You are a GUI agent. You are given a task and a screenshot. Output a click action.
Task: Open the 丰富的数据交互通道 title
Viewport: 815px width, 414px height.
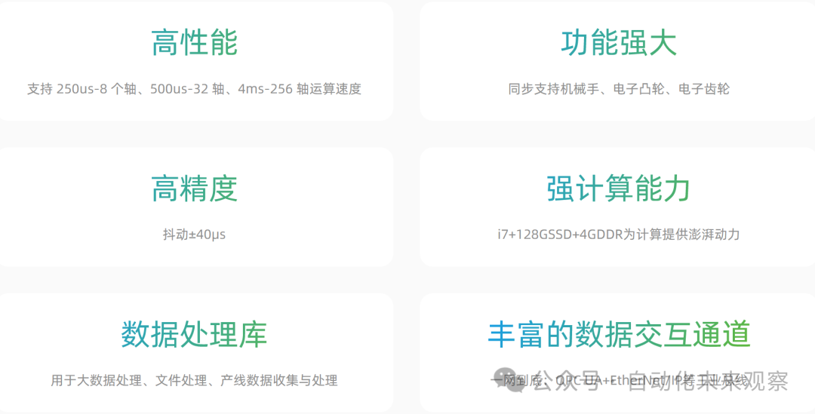[x=619, y=334]
